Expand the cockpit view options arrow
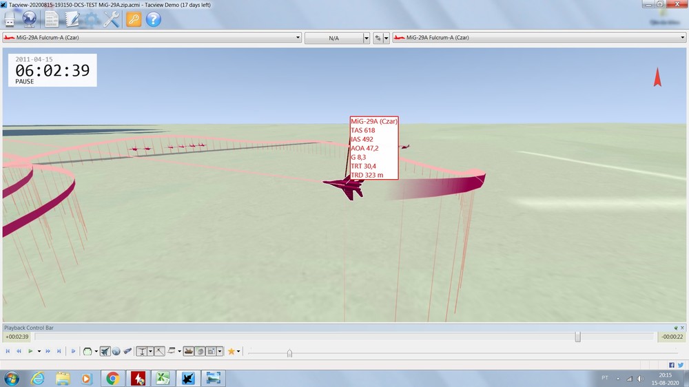This screenshot has width=689, height=387. 96,351
